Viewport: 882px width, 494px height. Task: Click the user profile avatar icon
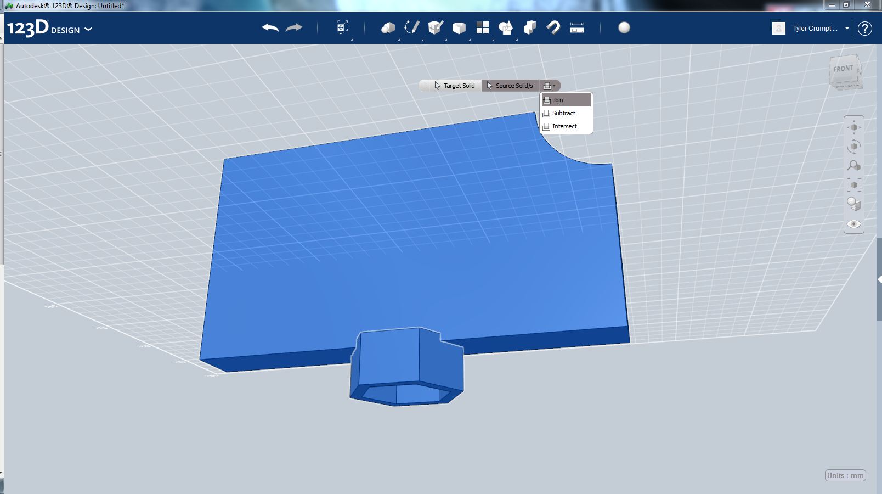tap(779, 29)
